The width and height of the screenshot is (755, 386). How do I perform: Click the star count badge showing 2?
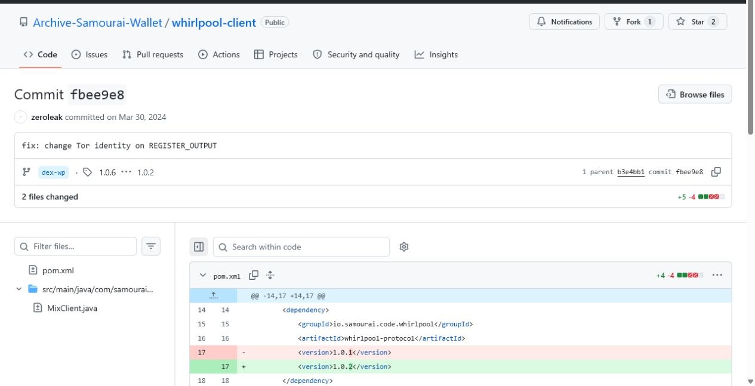coord(713,21)
